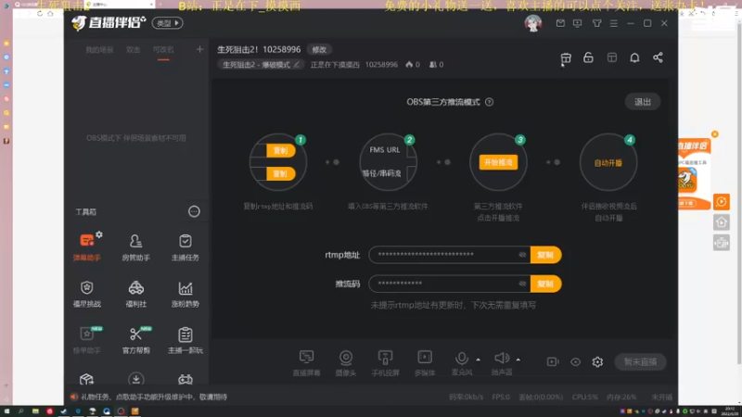This screenshot has height=417, width=742.
Task: Click the 推流码 masked input field
Action: [449, 284]
